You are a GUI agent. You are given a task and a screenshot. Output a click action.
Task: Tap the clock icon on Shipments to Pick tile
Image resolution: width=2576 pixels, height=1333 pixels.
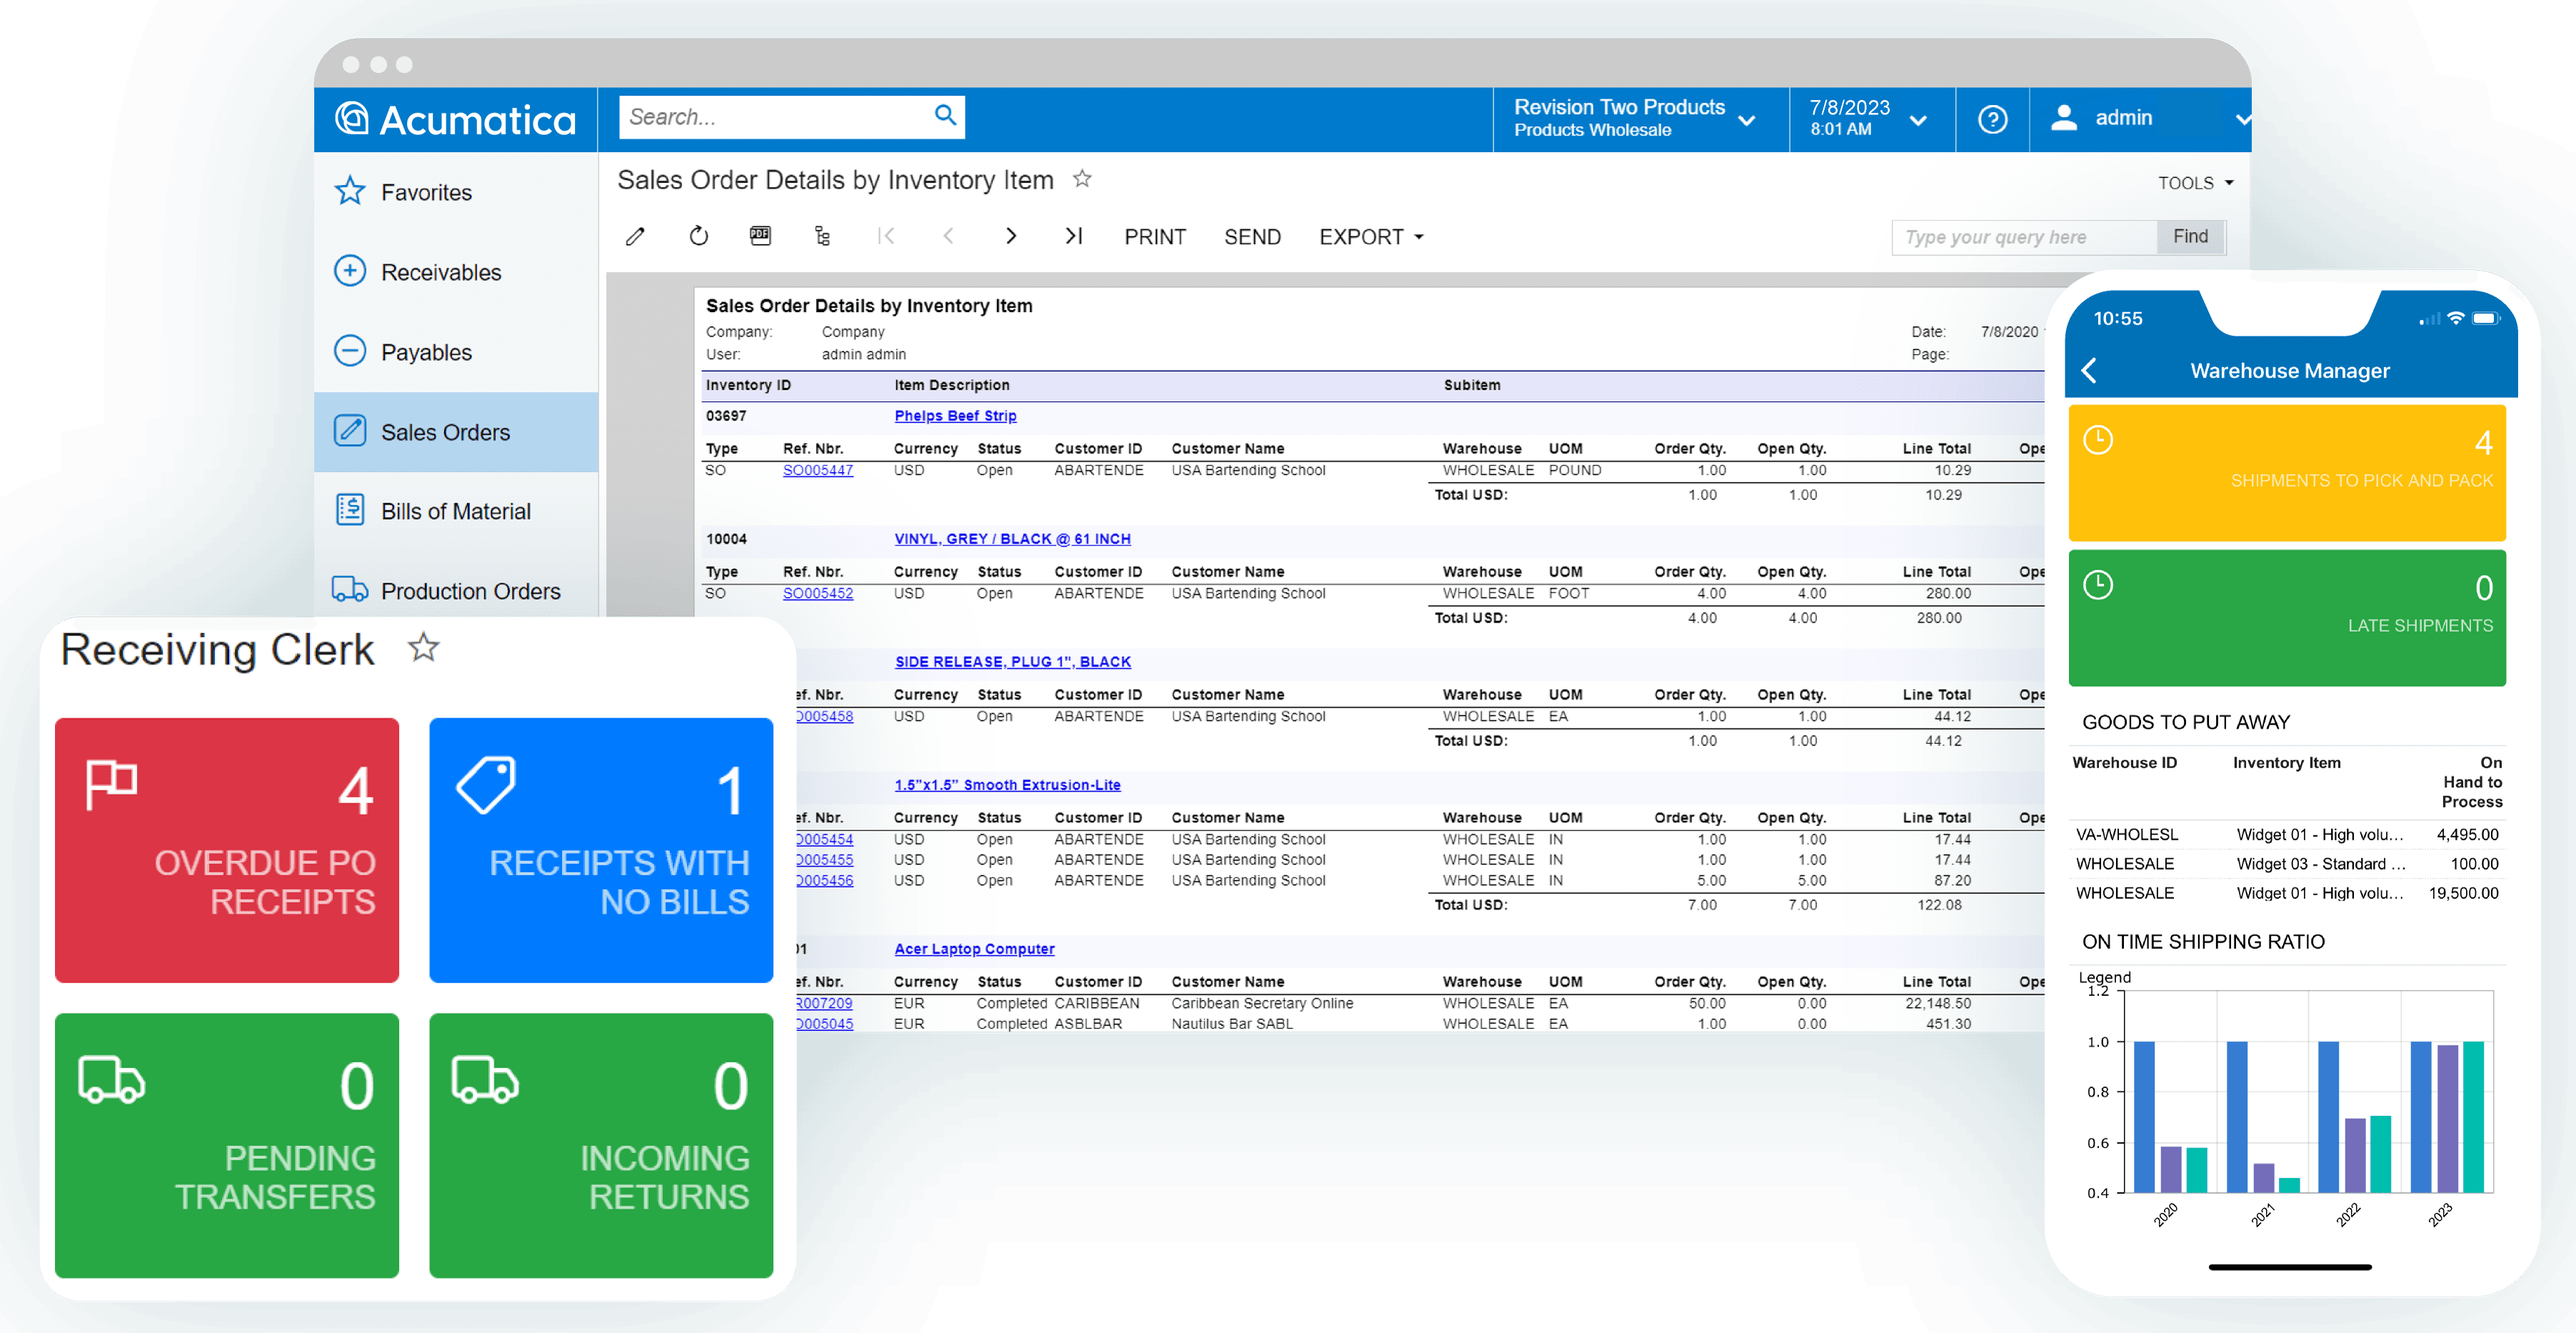[x=2098, y=440]
